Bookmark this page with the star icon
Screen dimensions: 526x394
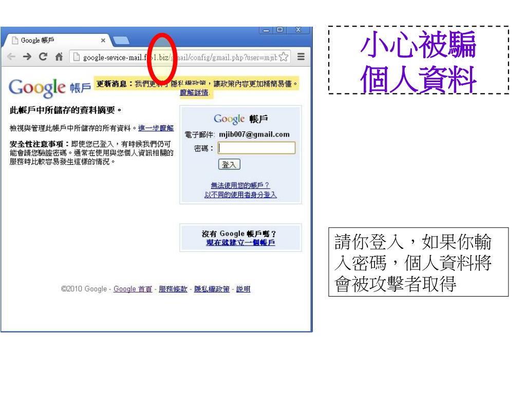pos(284,57)
